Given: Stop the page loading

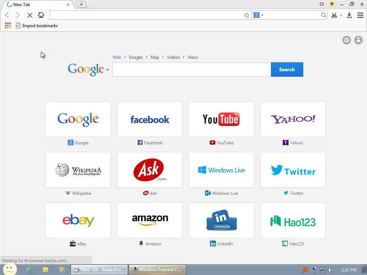Looking at the screenshot, I should pyautogui.click(x=30, y=15).
